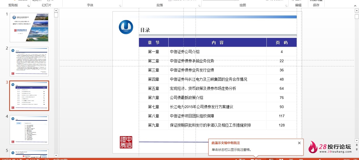Image resolution: width=359 pixels, height=160 pixels.
Task: Click the 第五章 cell
Action: click(x=154, y=88)
